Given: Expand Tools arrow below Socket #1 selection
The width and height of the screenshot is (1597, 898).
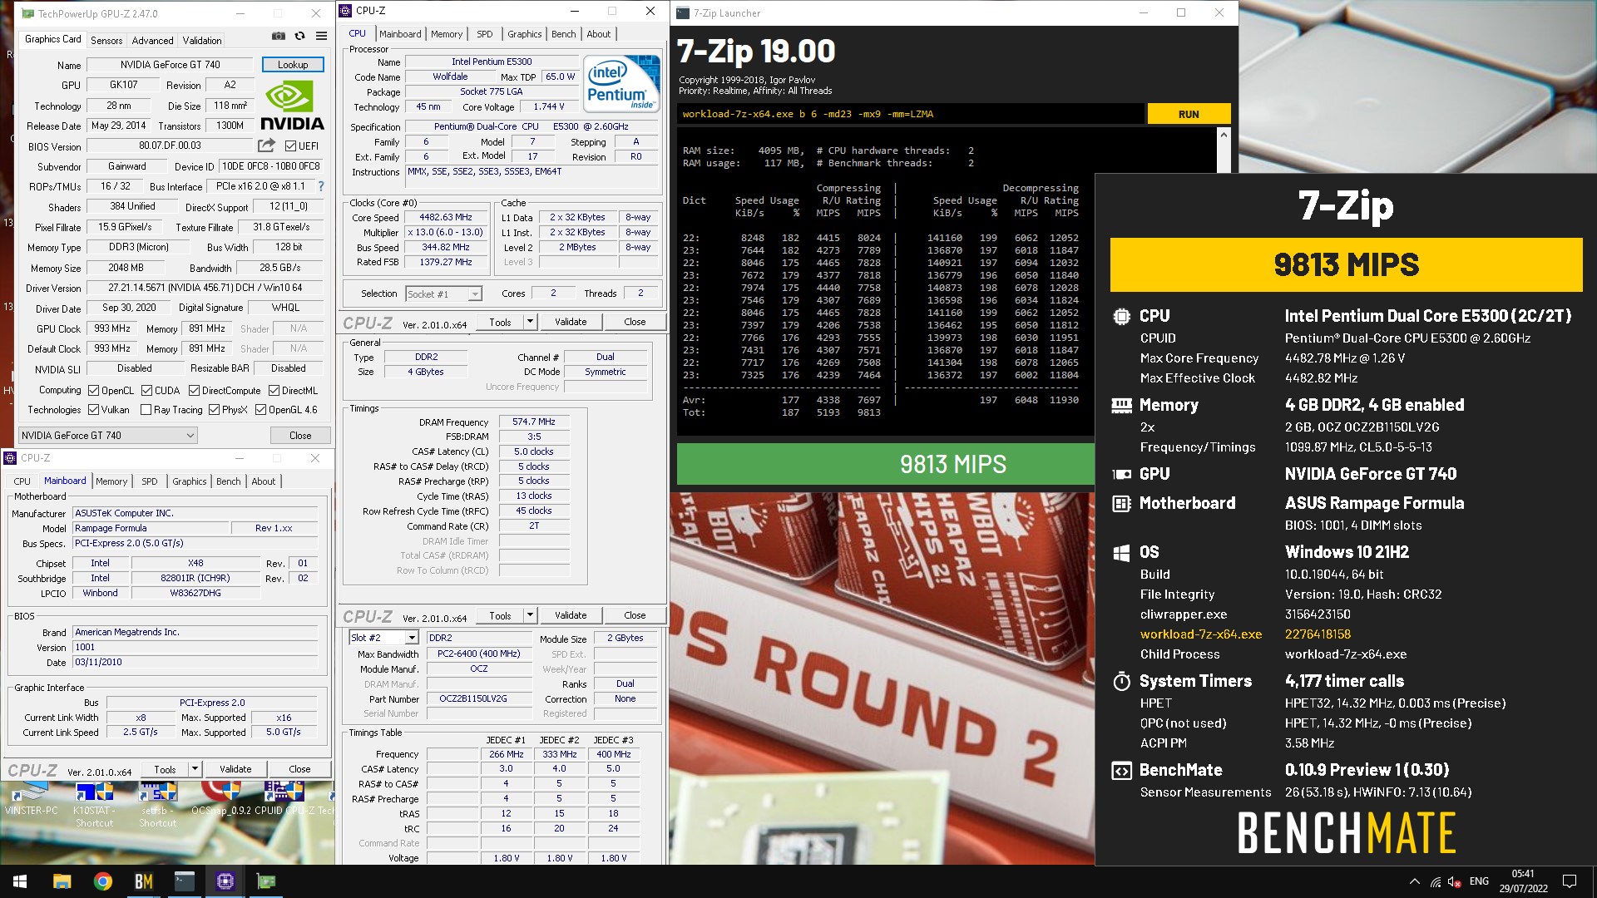Looking at the screenshot, I should click(530, 322).
